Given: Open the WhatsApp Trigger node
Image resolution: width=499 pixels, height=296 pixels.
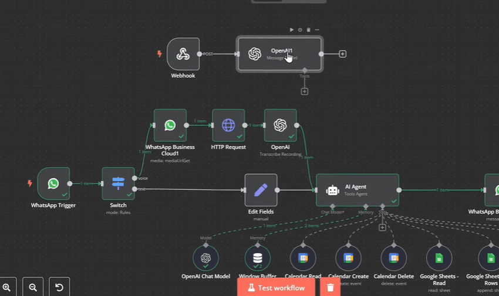Looking at the screenshot, I should [53, 183].
